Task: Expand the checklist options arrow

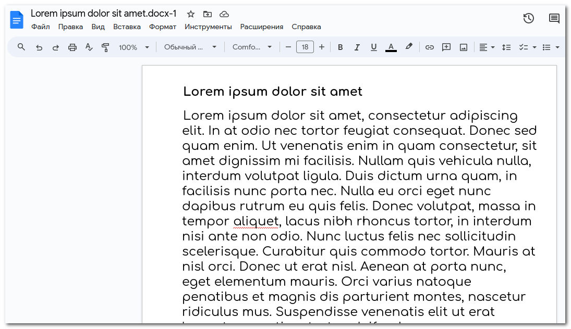Action: coord(534,47)
